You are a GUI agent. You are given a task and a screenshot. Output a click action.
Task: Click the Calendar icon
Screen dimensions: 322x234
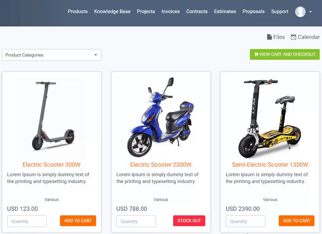[293, 37]
